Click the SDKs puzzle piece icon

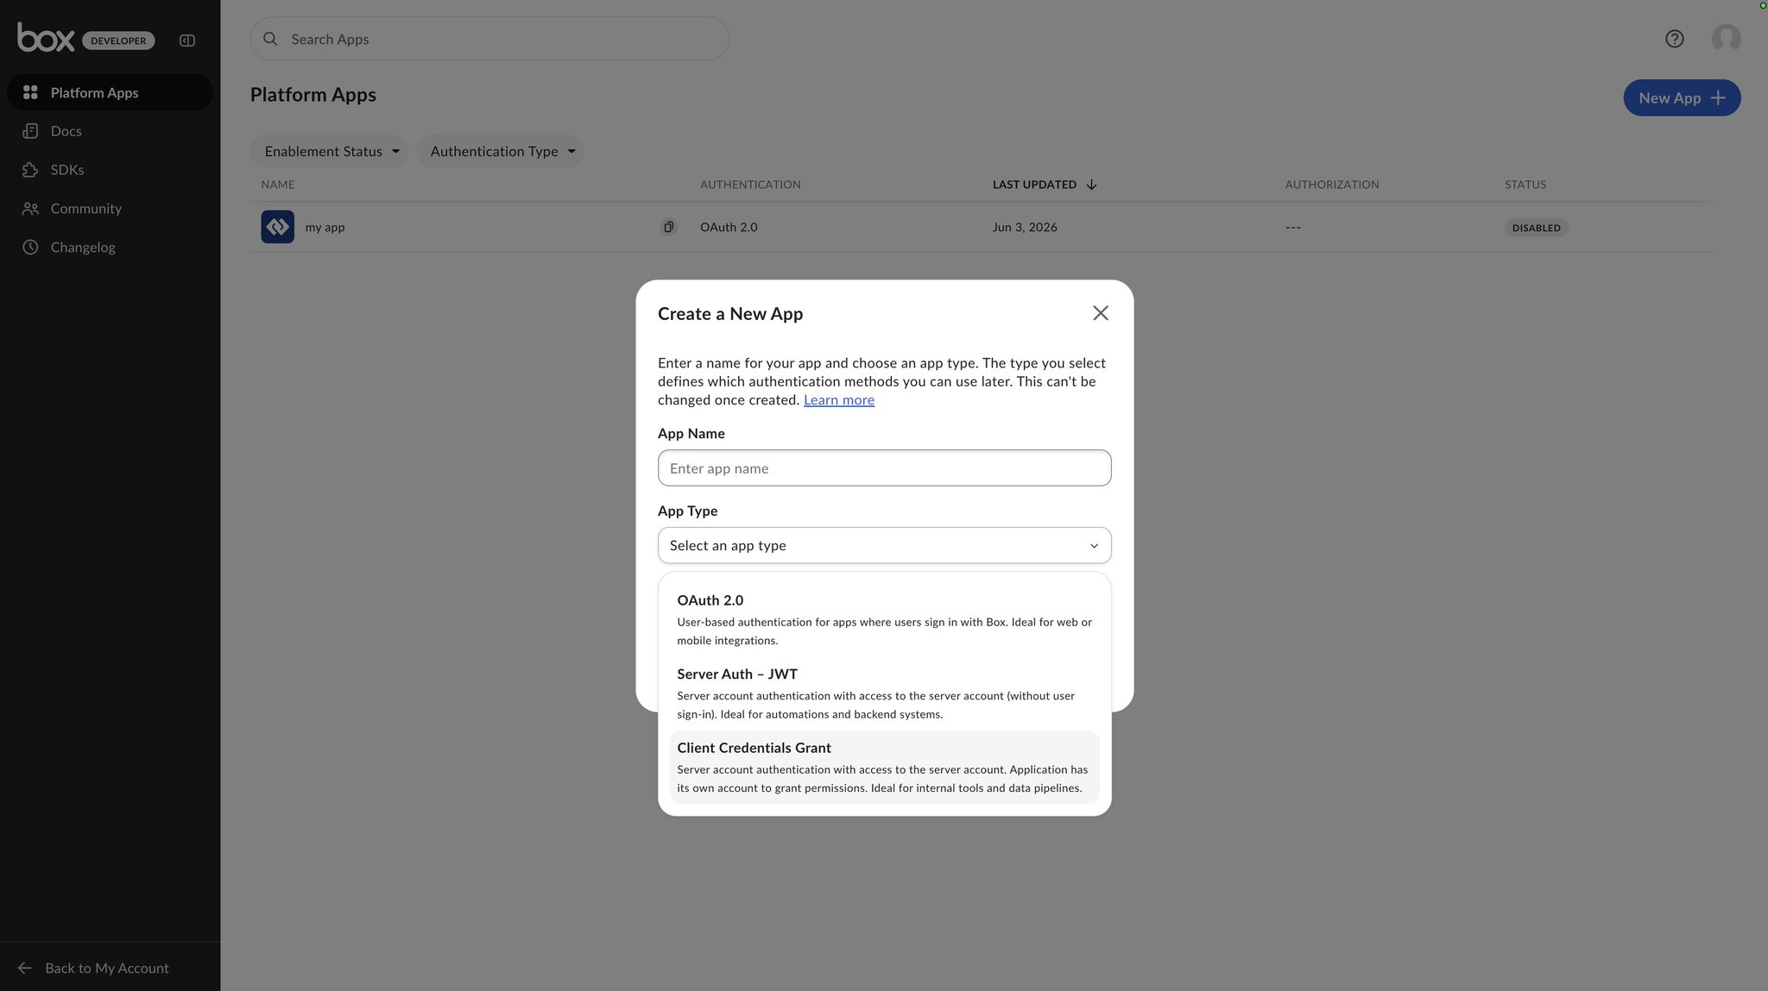[30, 170]
